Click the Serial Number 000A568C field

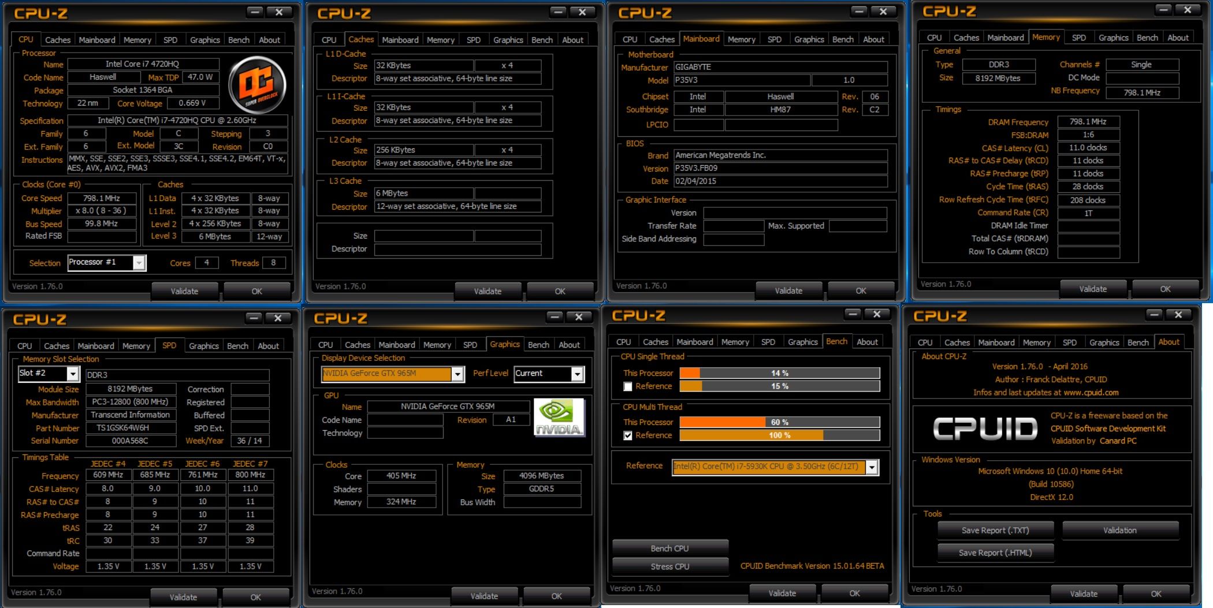click(131, 441)
